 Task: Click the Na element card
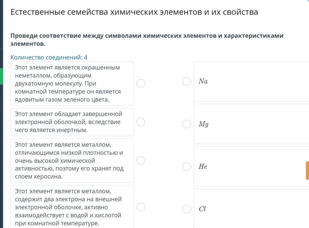(251, 82)
